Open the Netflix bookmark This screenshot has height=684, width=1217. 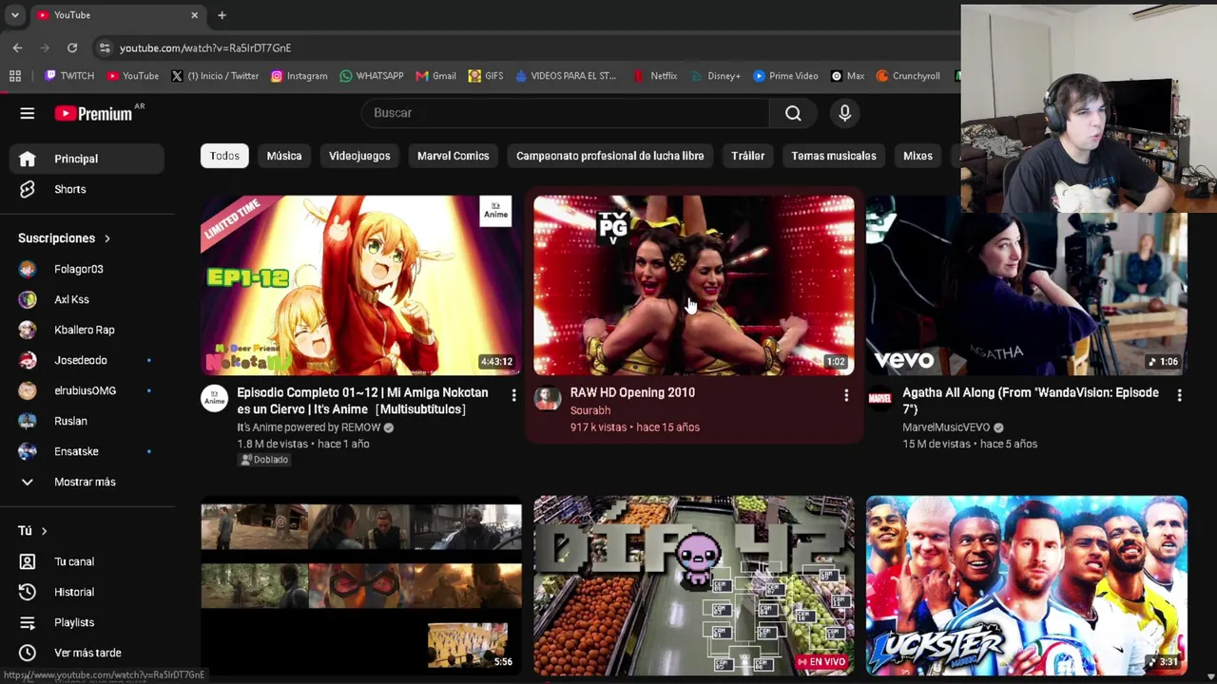click(x=655, y=76)
